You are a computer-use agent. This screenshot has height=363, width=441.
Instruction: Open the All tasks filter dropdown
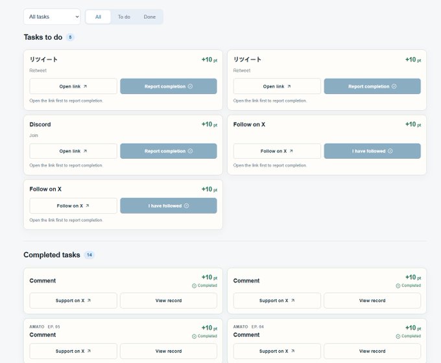click(x=52, y=17)
